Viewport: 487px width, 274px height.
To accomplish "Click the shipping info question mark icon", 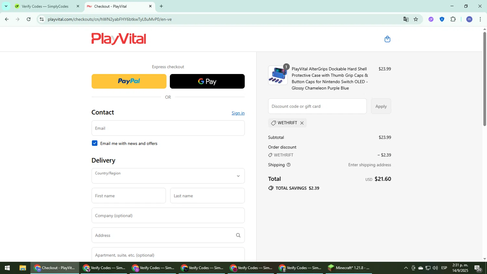I will click(289, 165).
